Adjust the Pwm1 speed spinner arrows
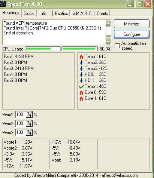Screen dimensions: 154x178 coord(29,114)
